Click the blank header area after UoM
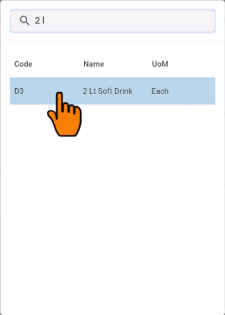The image size is (225, 315). [192, 64]
